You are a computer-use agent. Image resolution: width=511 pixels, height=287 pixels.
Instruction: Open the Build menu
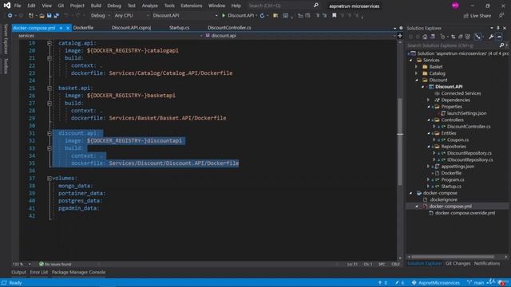click(x=96, y=6)
